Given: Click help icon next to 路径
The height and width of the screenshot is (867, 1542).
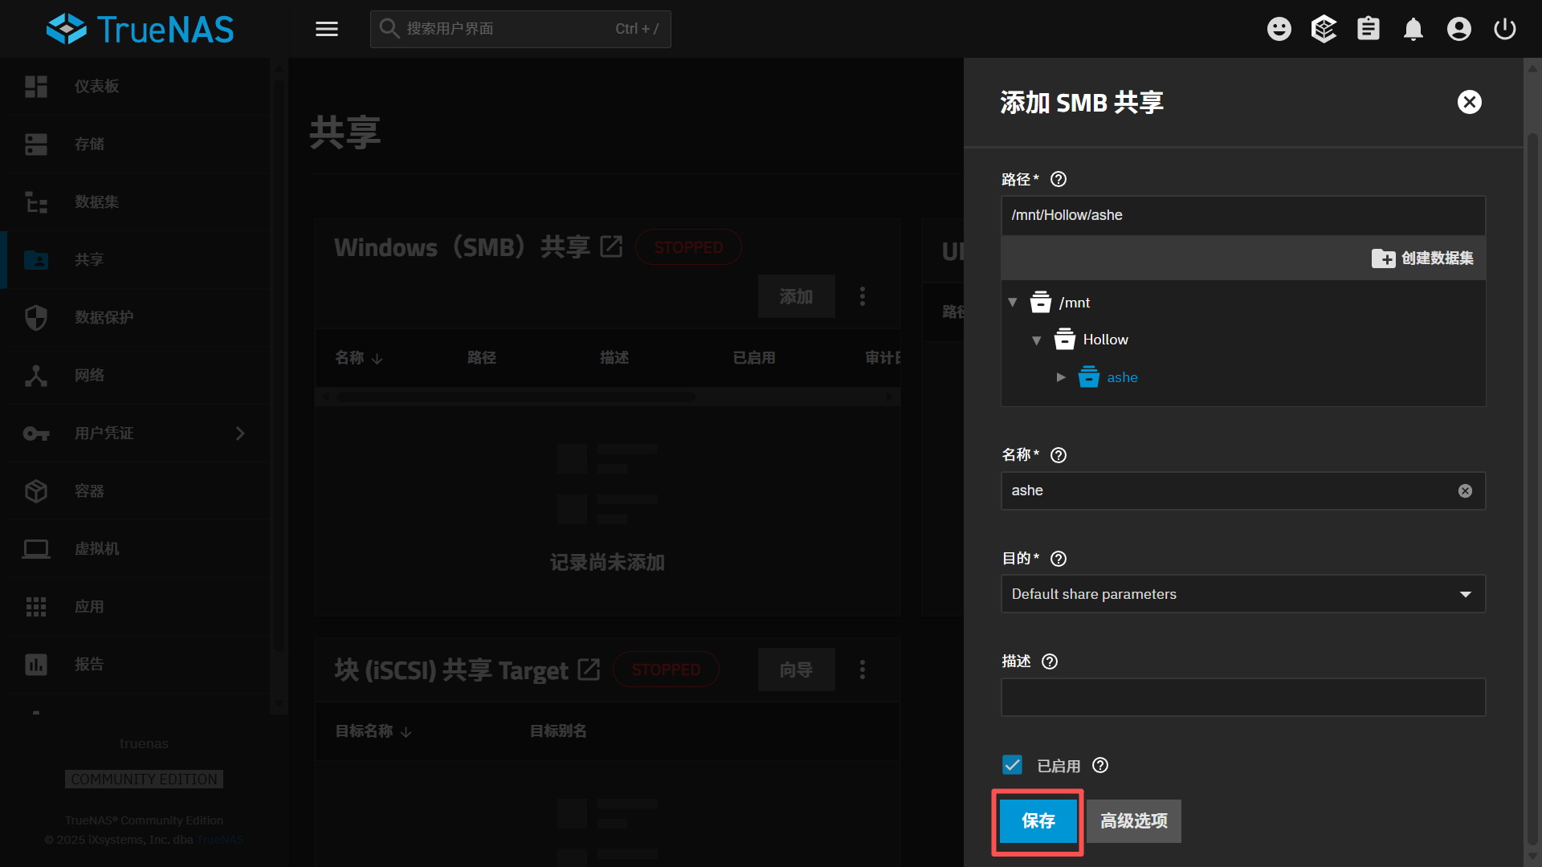Looking at the screenshot, I should coord(1059,179).
